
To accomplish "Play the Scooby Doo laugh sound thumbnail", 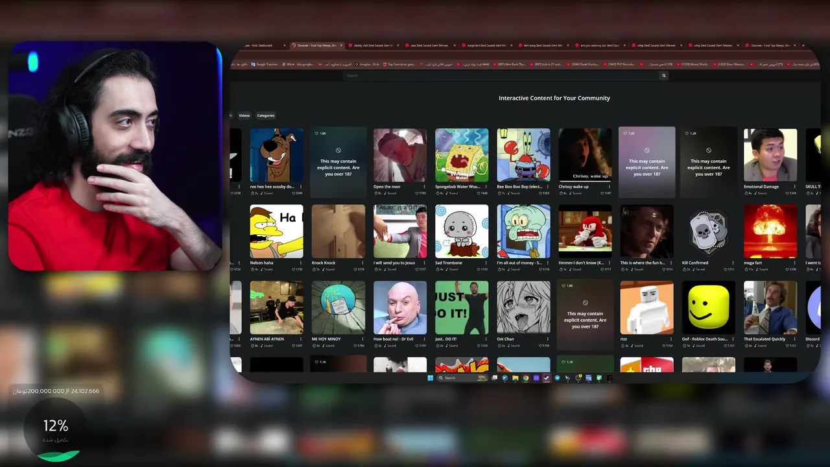I will point(276,155).
